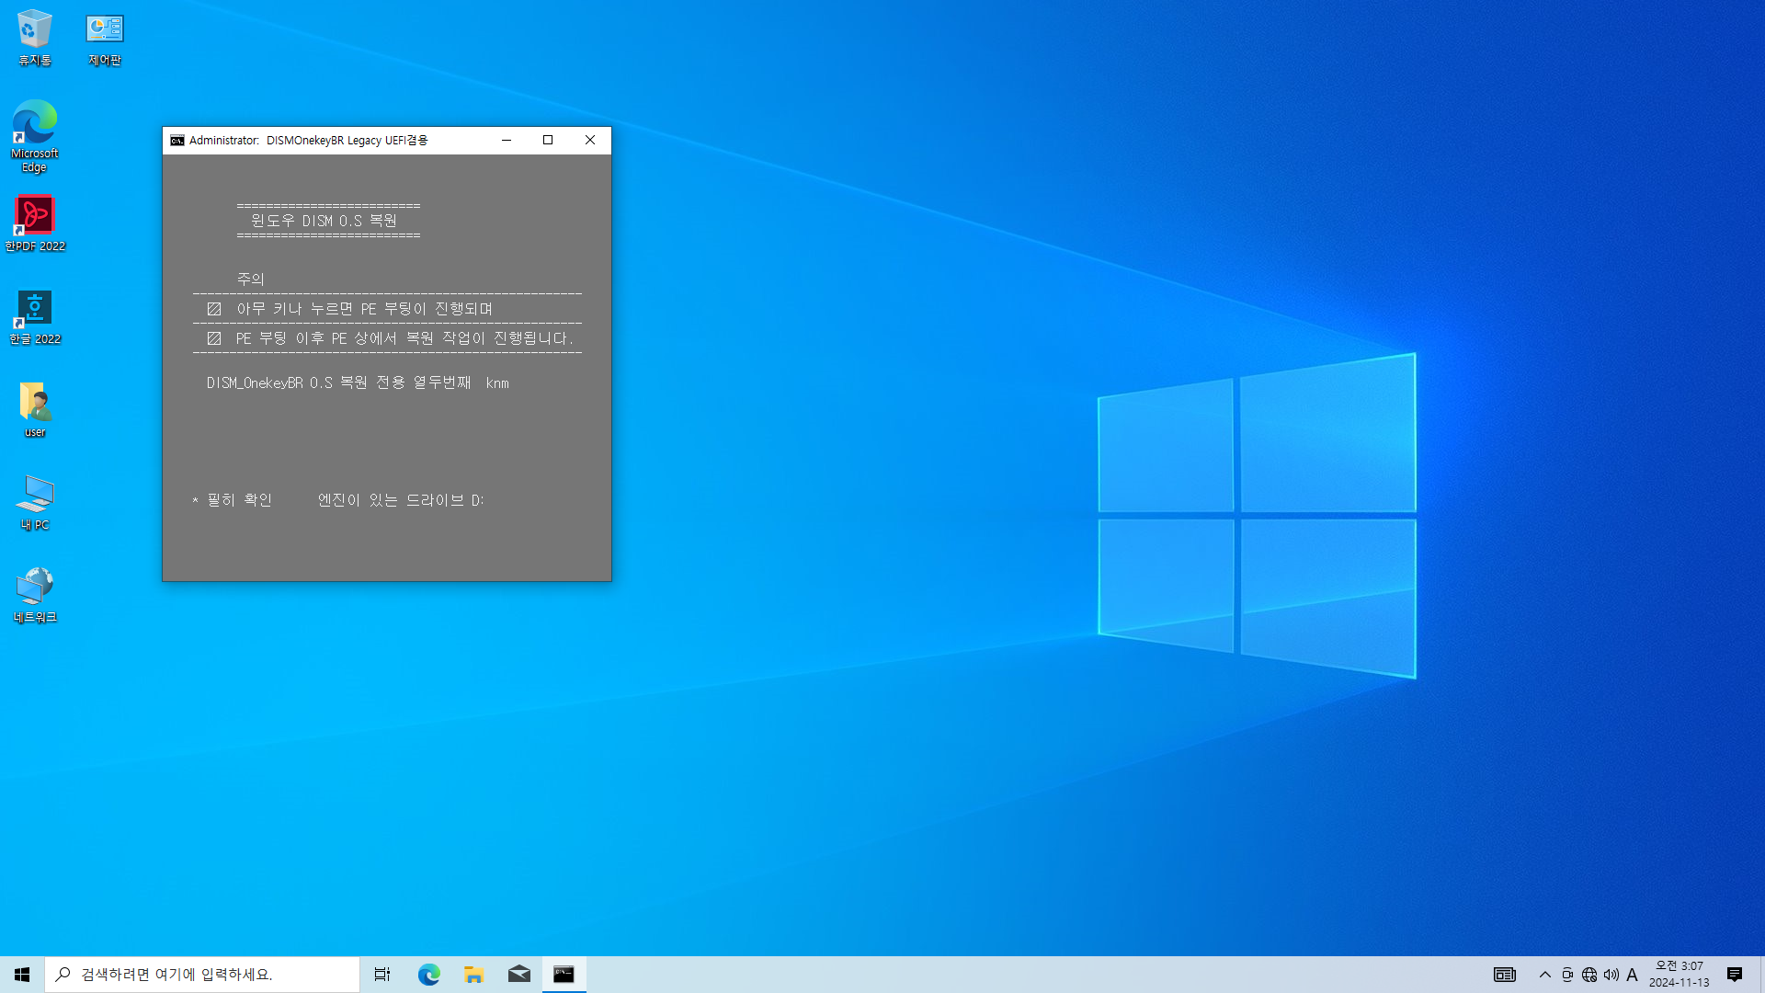Open the console window system menu icon

(x=177, y=141)
